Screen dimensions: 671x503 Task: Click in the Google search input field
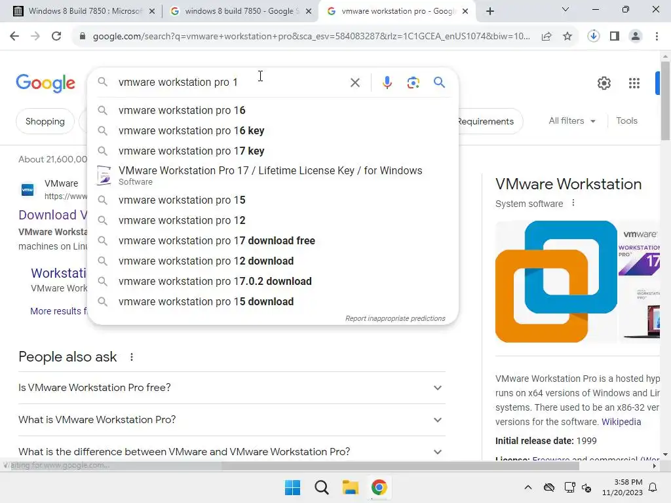tap(231, 82)
